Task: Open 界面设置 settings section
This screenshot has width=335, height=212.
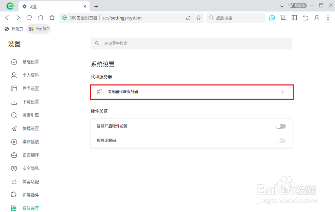Action: coord(25,89)
